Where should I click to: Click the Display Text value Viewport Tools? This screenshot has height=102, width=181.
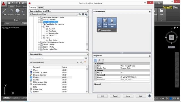(135, 68)
